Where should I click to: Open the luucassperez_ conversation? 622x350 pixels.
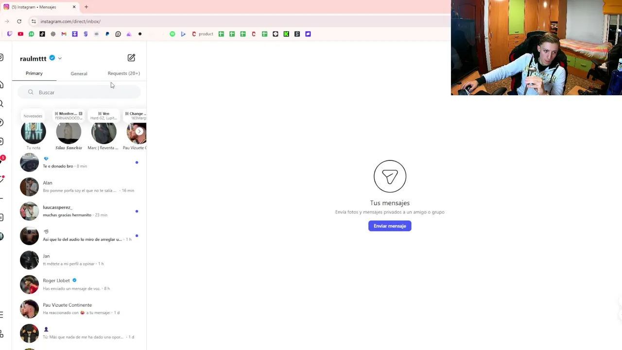[x=79, y=211]
